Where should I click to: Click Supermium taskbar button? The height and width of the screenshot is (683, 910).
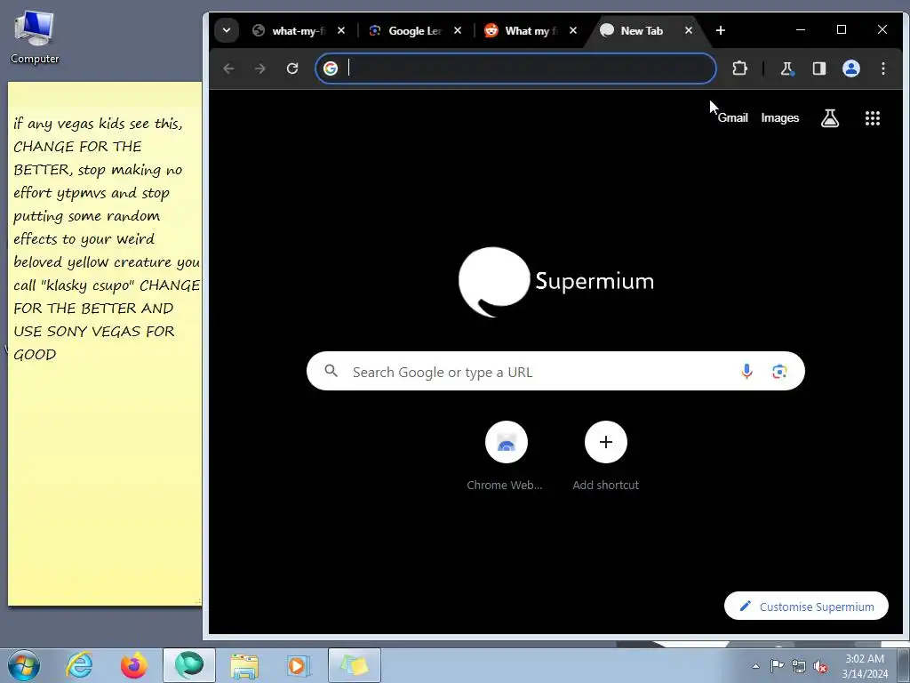189,665
